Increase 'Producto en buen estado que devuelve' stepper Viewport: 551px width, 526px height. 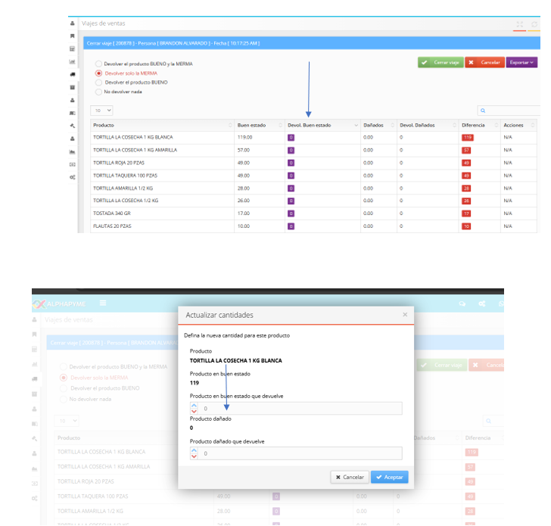194,405
